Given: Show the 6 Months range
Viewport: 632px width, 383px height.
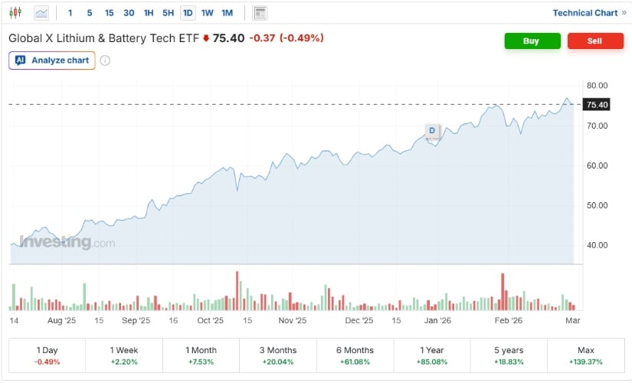Looking at the screenshot, I should [x=355, y=355].
